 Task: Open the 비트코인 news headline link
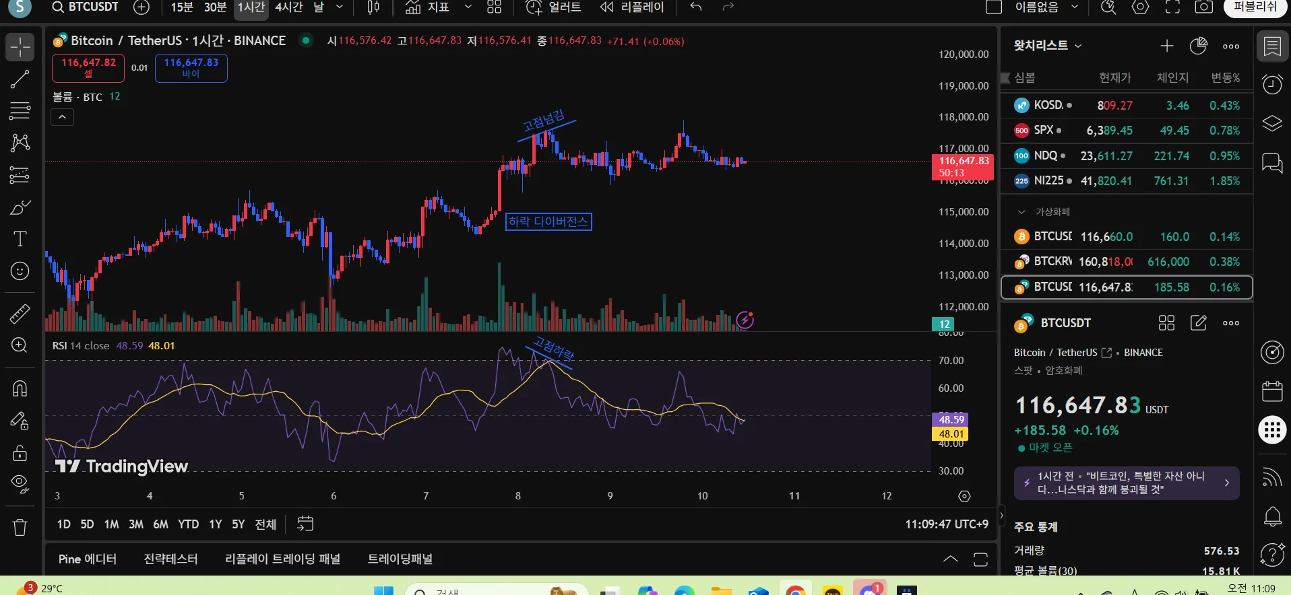1127,483
